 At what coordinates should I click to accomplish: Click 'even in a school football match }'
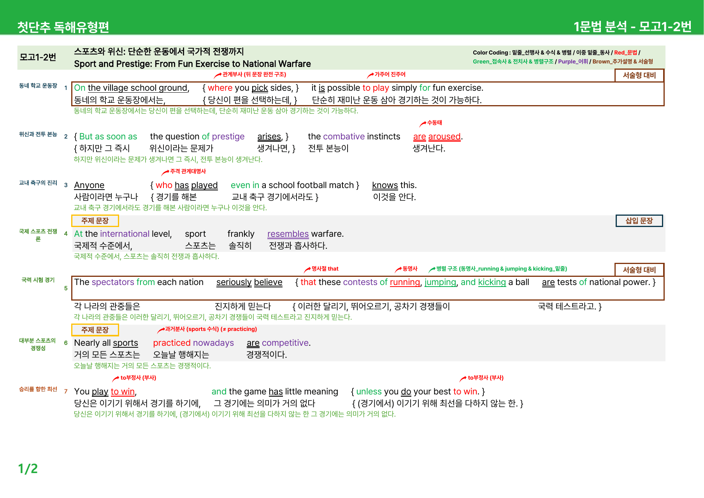[295, 185]
